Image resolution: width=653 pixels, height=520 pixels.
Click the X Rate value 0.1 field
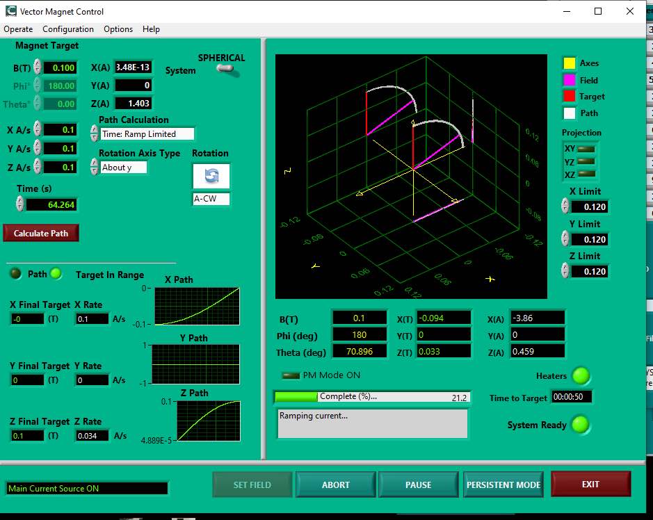click(x=92, y=319)
